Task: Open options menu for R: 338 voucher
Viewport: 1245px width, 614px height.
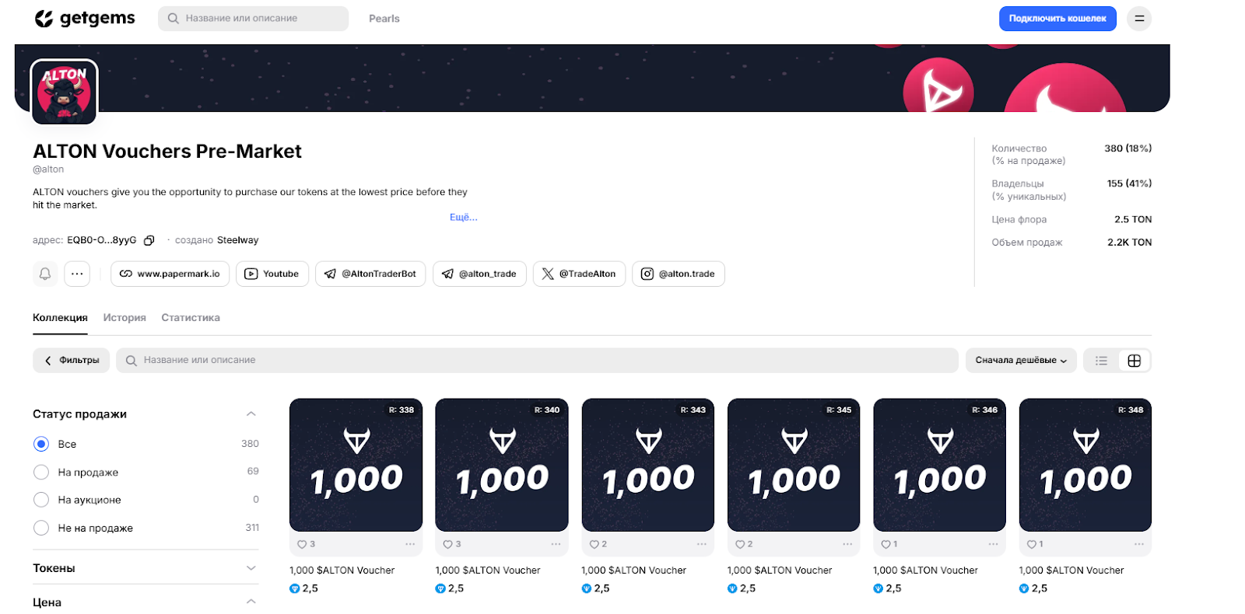Action: (x=410, y=544)
